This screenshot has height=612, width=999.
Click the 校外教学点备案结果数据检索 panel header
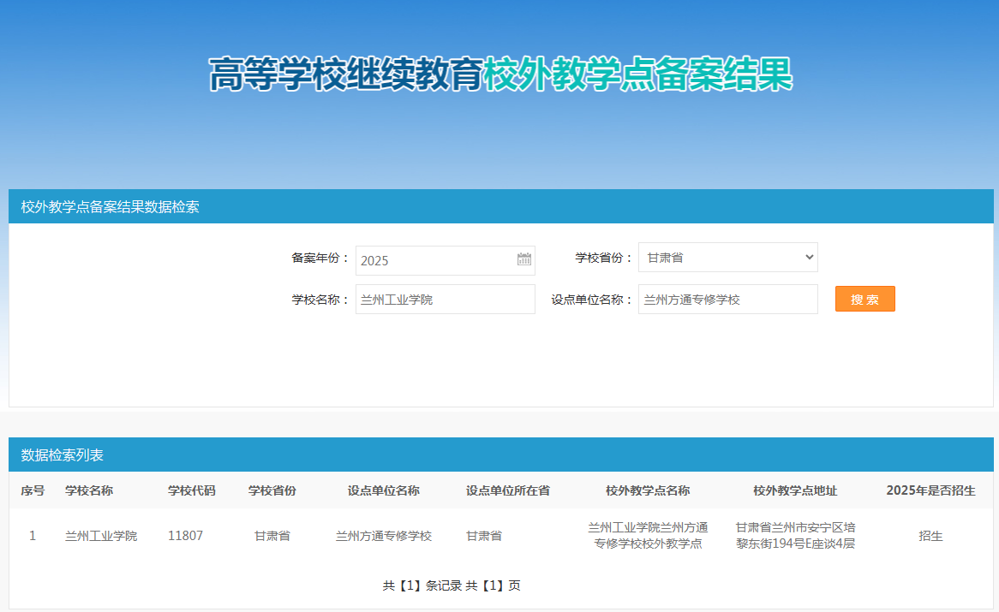(x=111, y=207)
